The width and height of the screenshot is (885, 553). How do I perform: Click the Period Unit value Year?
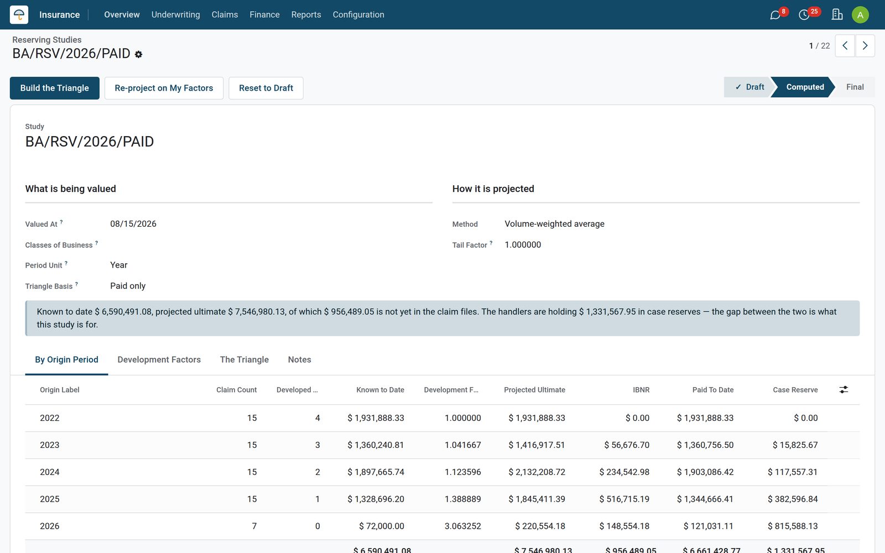(x=119, y=265)
